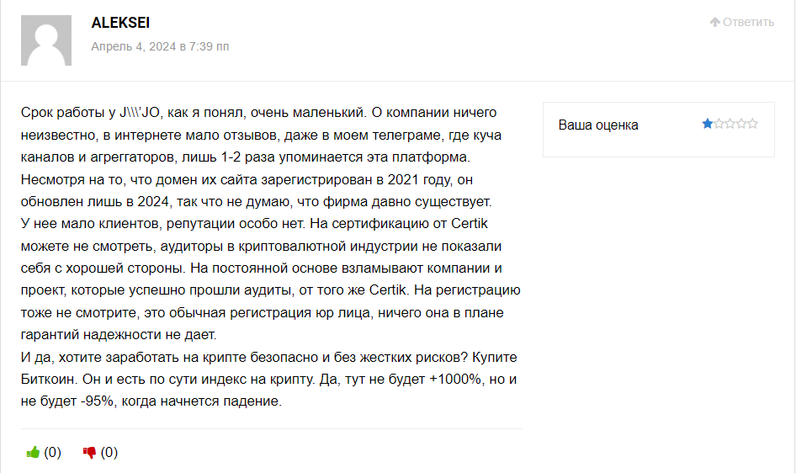This screenshot has height=473, width=796.
Task: Open the ALEKSEI author name
Action: 120,23
